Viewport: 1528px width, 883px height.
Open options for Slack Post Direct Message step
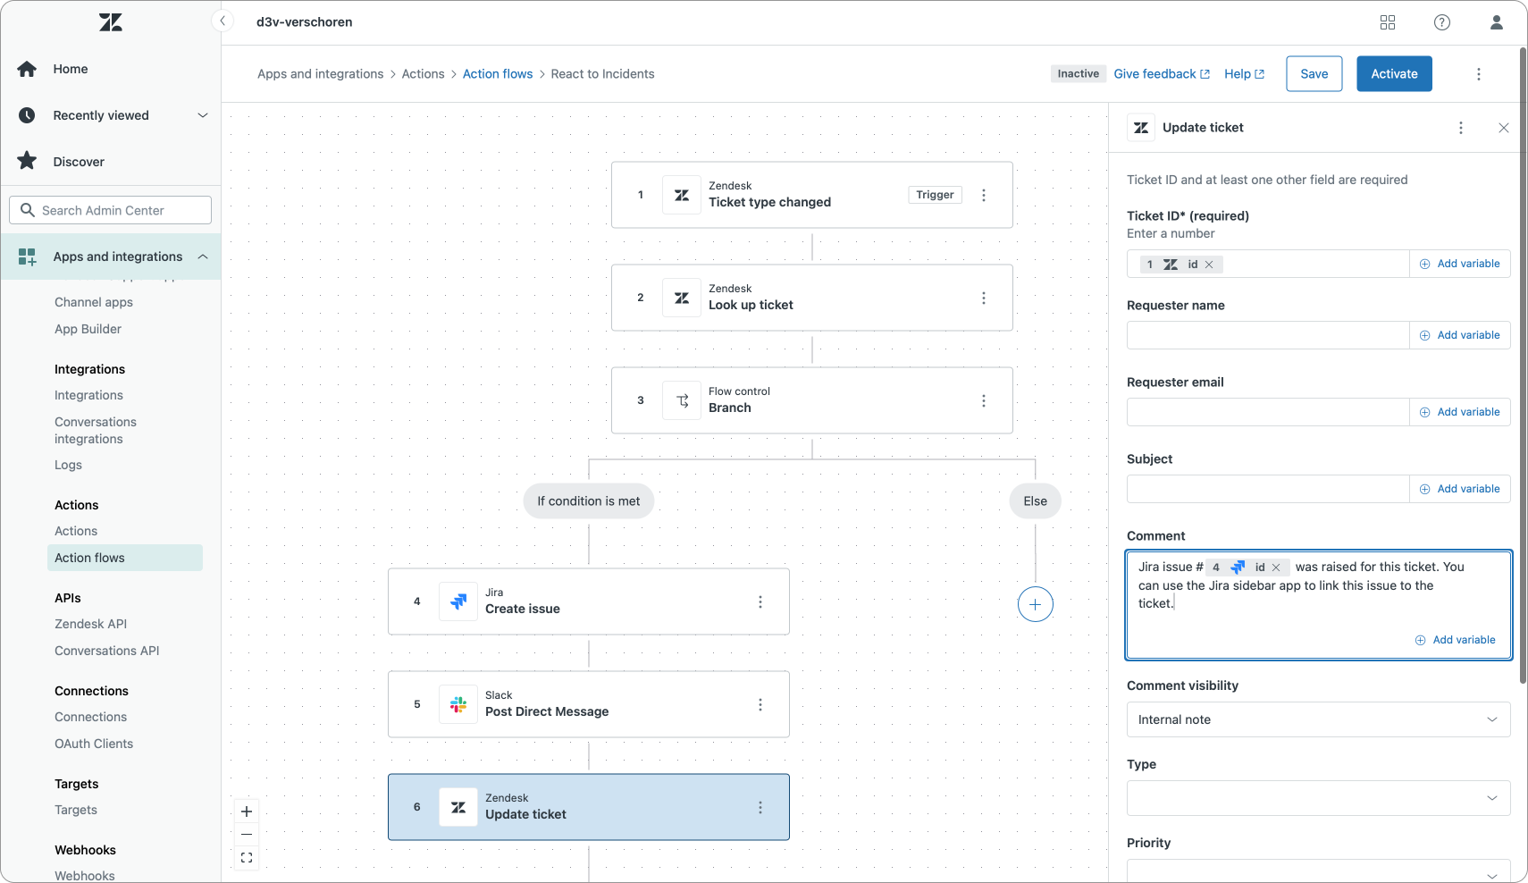pos(760,704)
